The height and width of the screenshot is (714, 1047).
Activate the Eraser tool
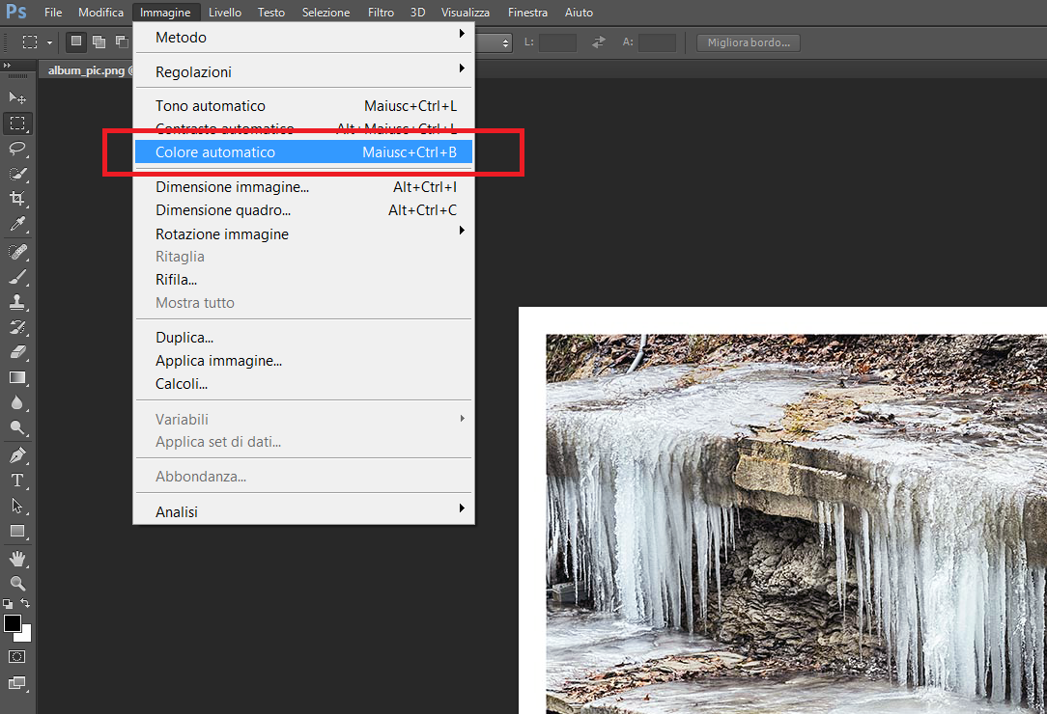tap(17, 353)
